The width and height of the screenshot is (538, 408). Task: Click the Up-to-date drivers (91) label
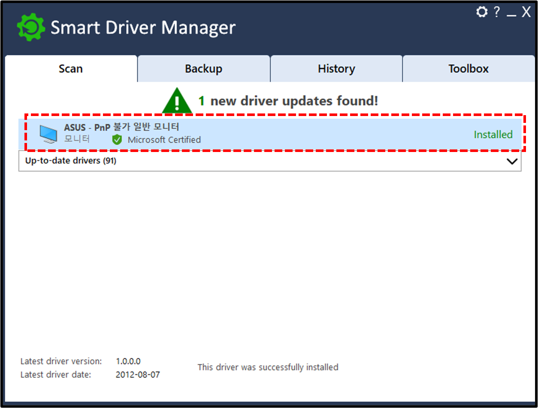coord(71,161)
